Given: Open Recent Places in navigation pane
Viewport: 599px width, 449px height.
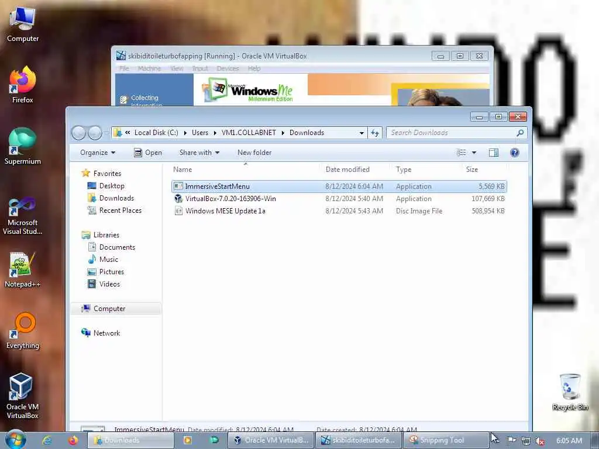Looking at the screenshot, I should click(x=115, y=210).
